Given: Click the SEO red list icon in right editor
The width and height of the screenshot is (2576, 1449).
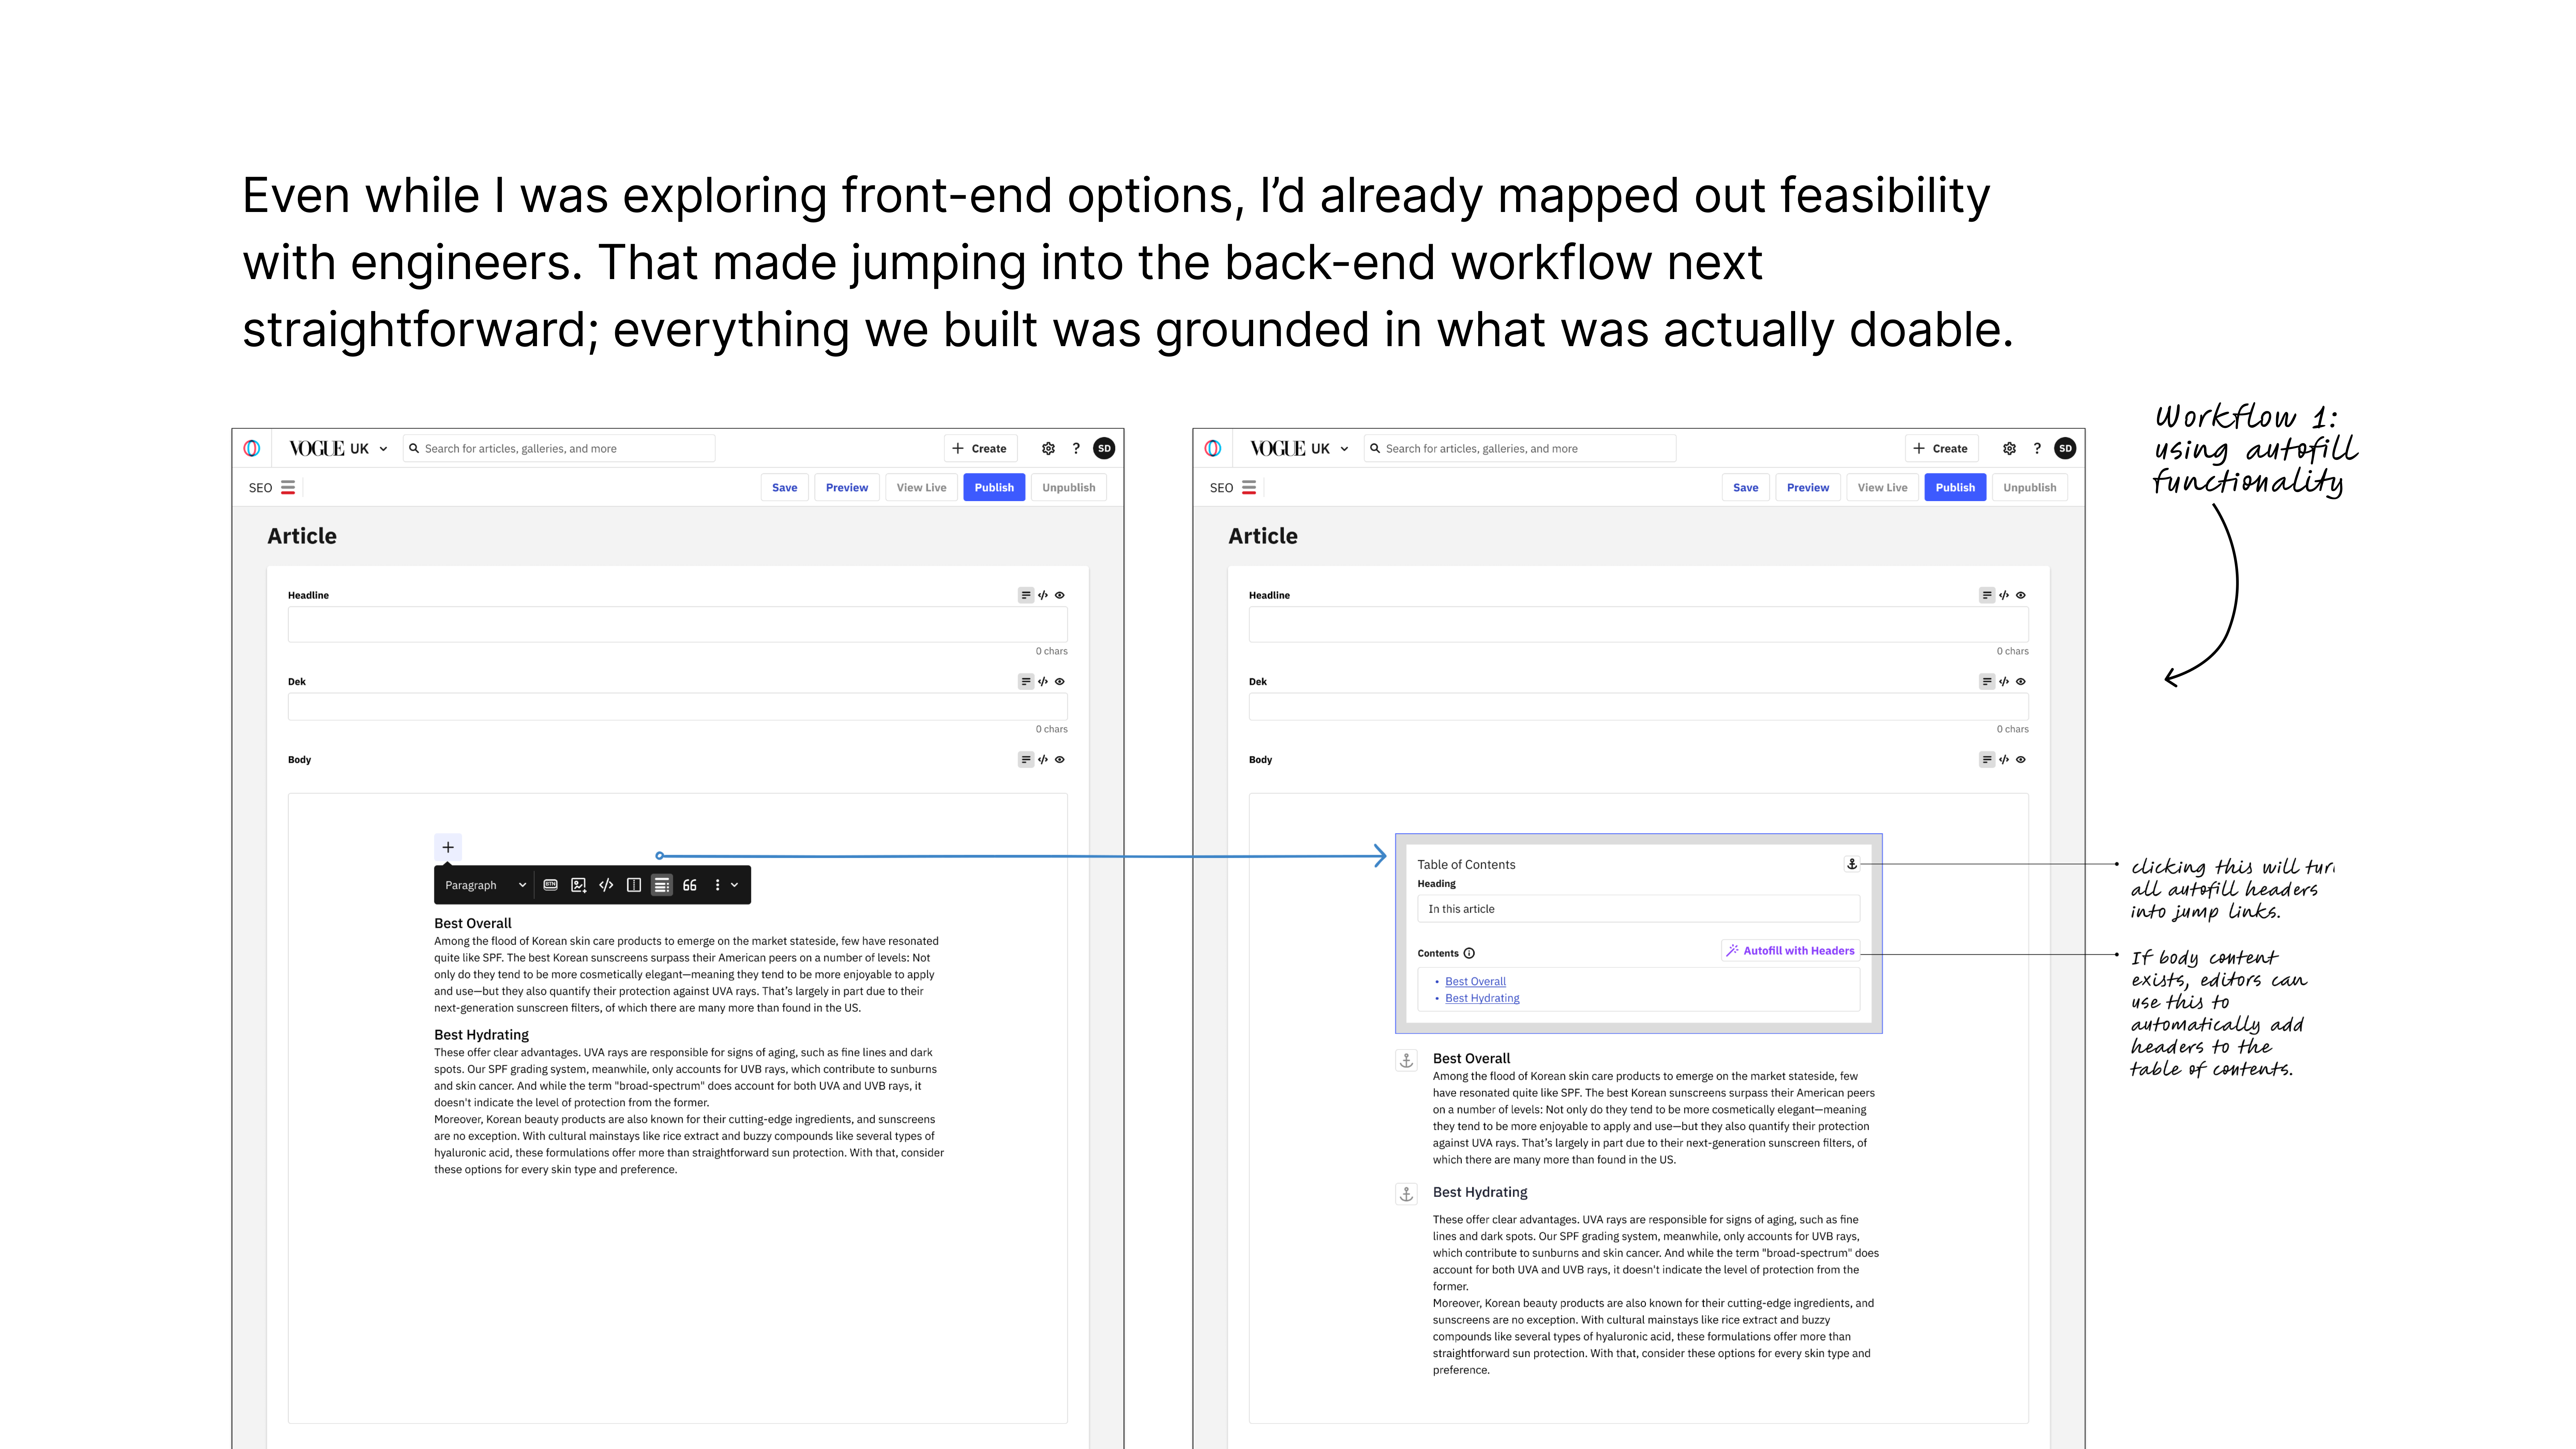Looking at the screenshot, I should 1249,488.
